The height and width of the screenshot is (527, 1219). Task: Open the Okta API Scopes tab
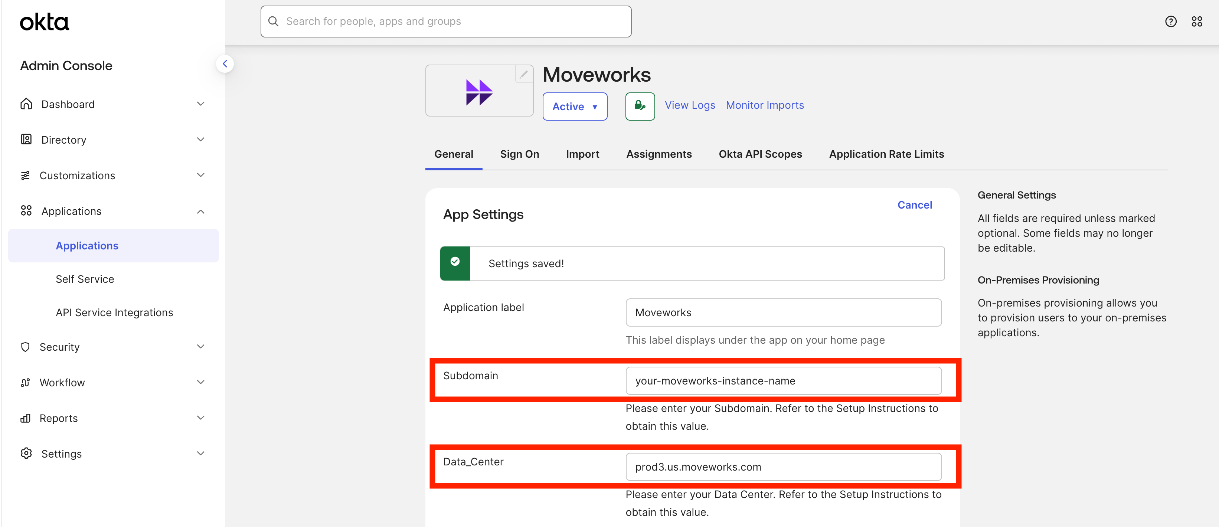click(x=760, y=154)
